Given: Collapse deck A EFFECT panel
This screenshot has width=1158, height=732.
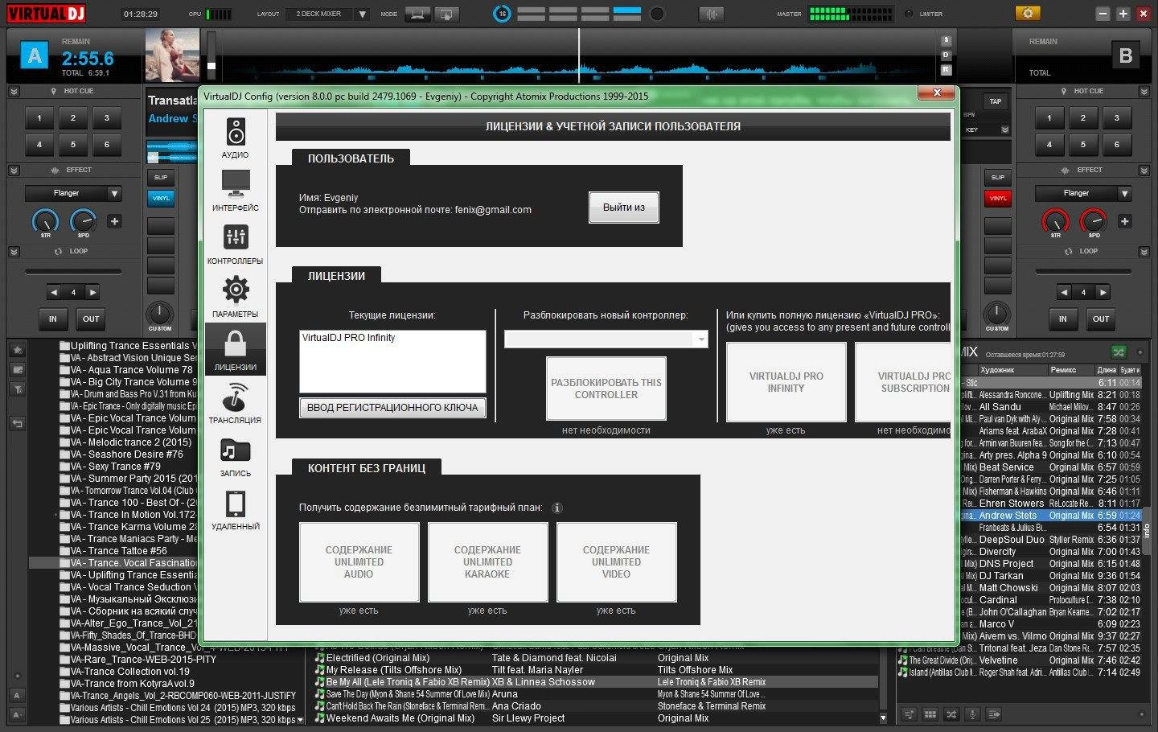Looking at the screenshot, I should (14, 171).
